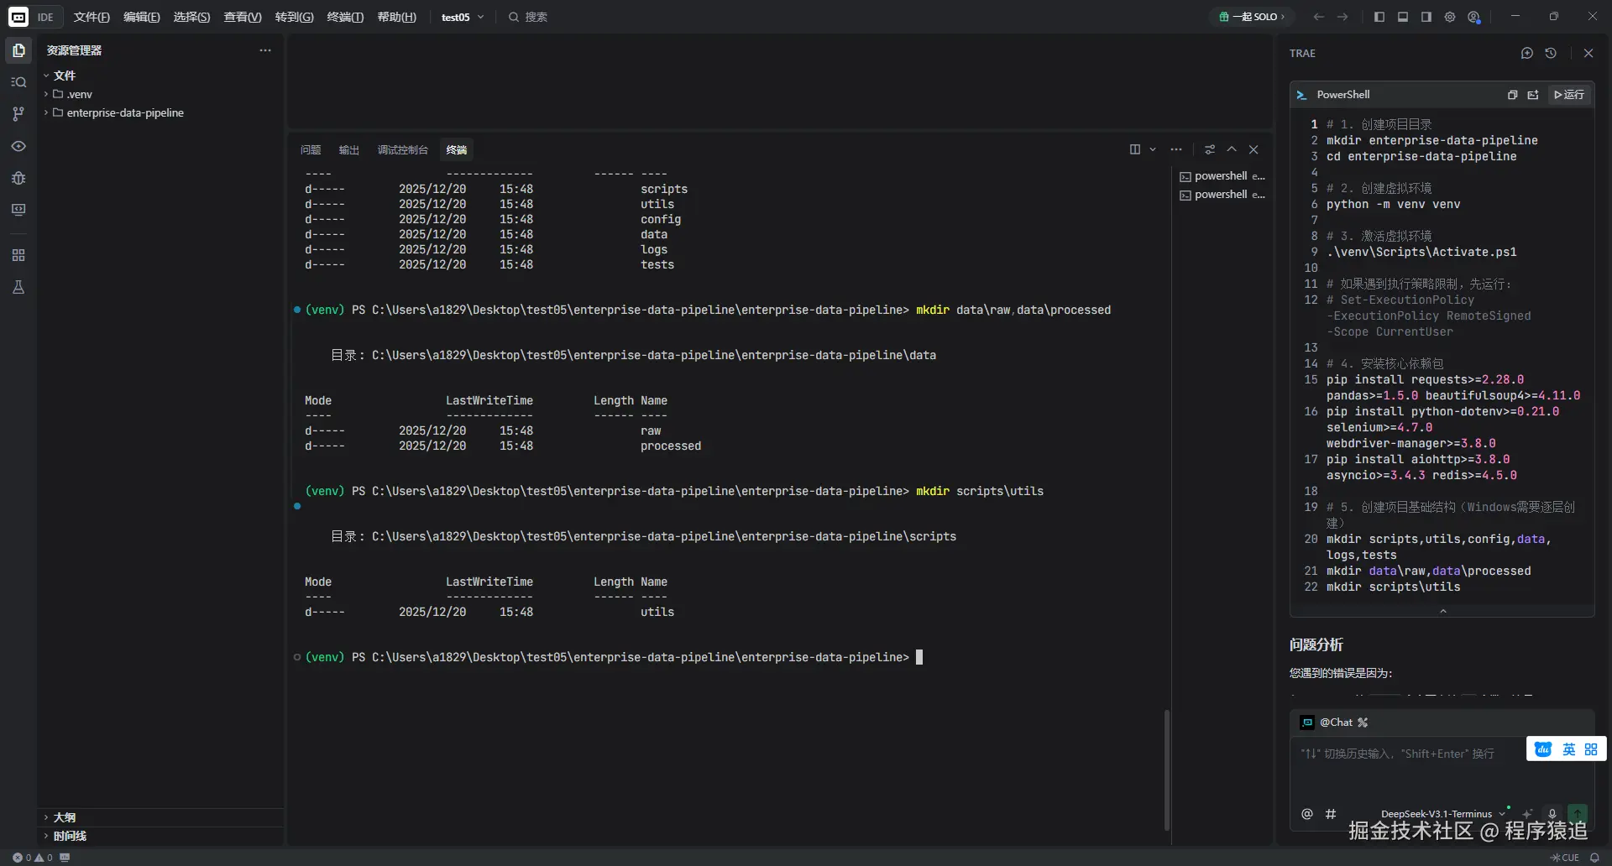
Task: Click the microphone voice input icon
Action: pyautogui.click(x=1552, y=813)
